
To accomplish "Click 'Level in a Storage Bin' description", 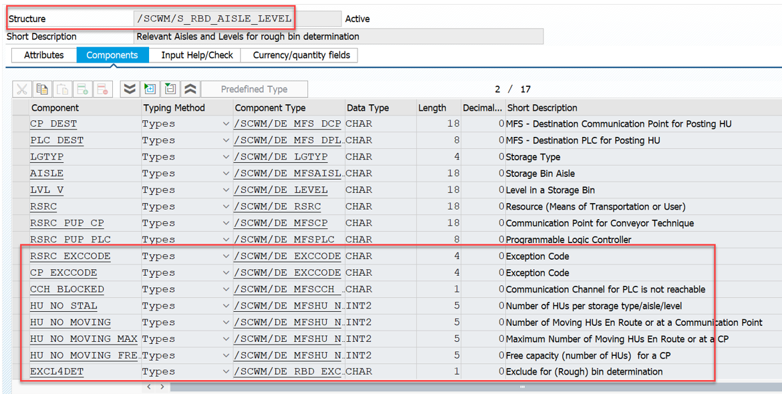I will pos(550,190).
